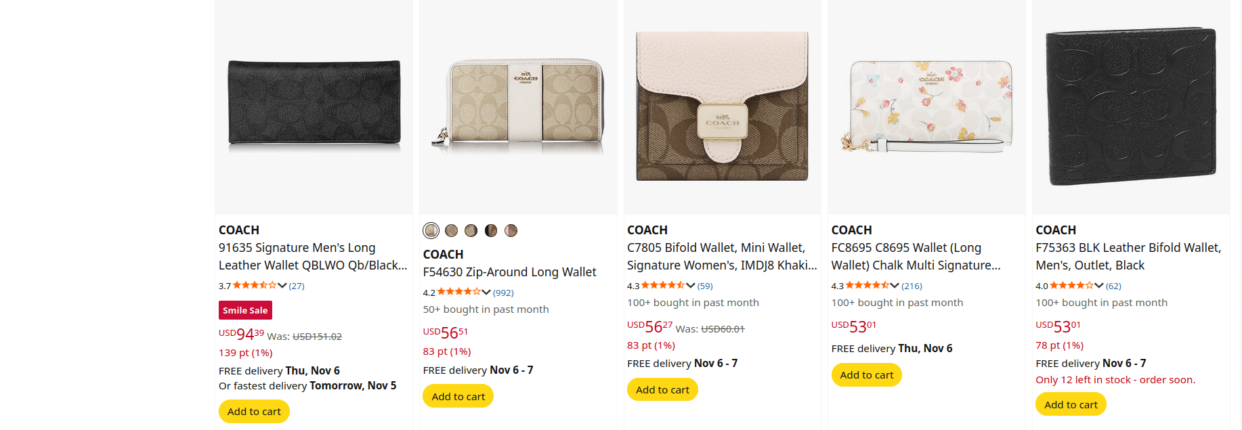View the 992 customer reviews
This screenshot has width=1242, height=430.
point(503,293)
